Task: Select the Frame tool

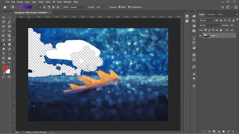Action: click(x=9, y=26)
